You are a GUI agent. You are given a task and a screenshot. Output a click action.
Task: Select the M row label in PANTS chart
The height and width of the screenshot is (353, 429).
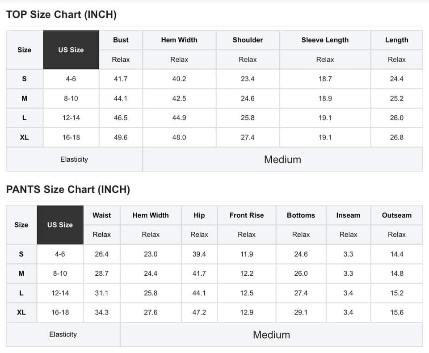pos(21,273)
